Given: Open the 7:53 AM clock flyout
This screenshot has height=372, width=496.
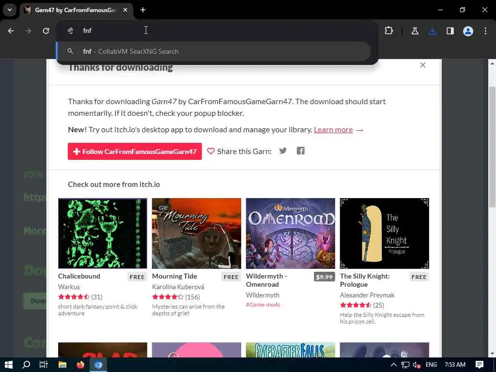Looking at the screenshot, I should (455, 365).
